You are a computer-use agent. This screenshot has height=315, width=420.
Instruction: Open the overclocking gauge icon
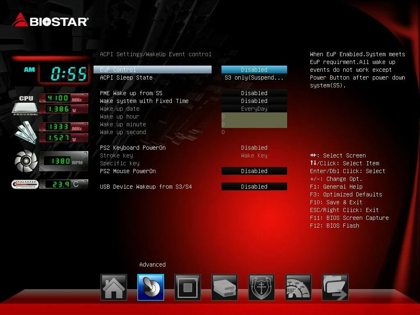click(x=299, y=288)
